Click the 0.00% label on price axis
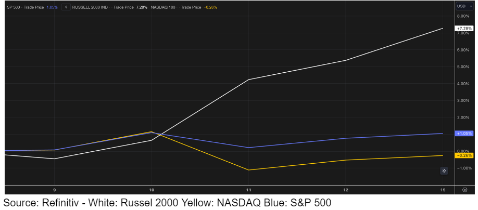The width and height of the screenshot is (478, 210). pos(463,151)
